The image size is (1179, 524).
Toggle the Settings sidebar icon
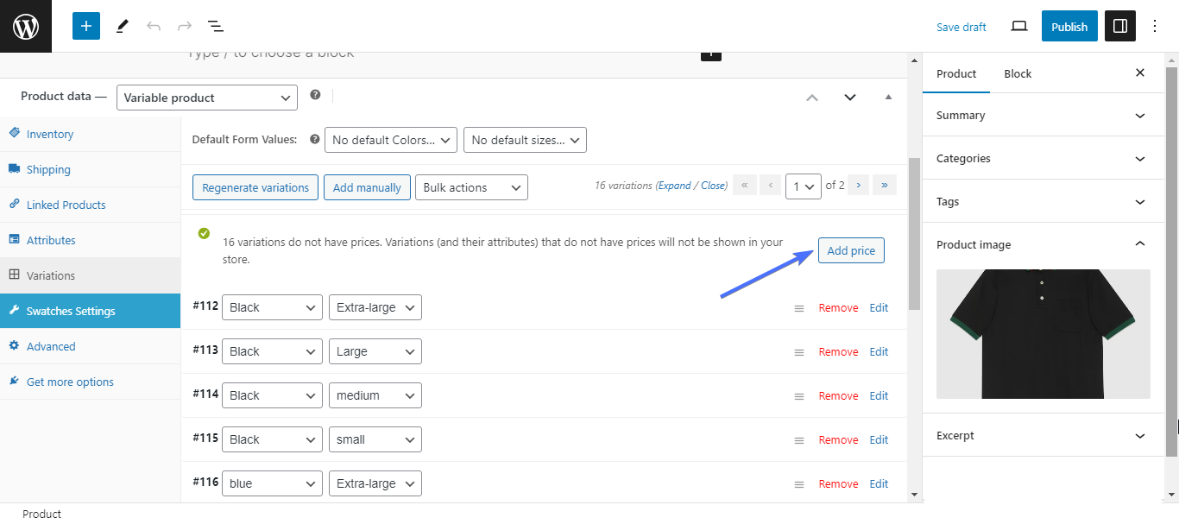(1120, 27)
